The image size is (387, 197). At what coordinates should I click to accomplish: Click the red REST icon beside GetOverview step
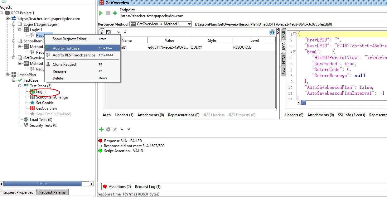point(33,108)
